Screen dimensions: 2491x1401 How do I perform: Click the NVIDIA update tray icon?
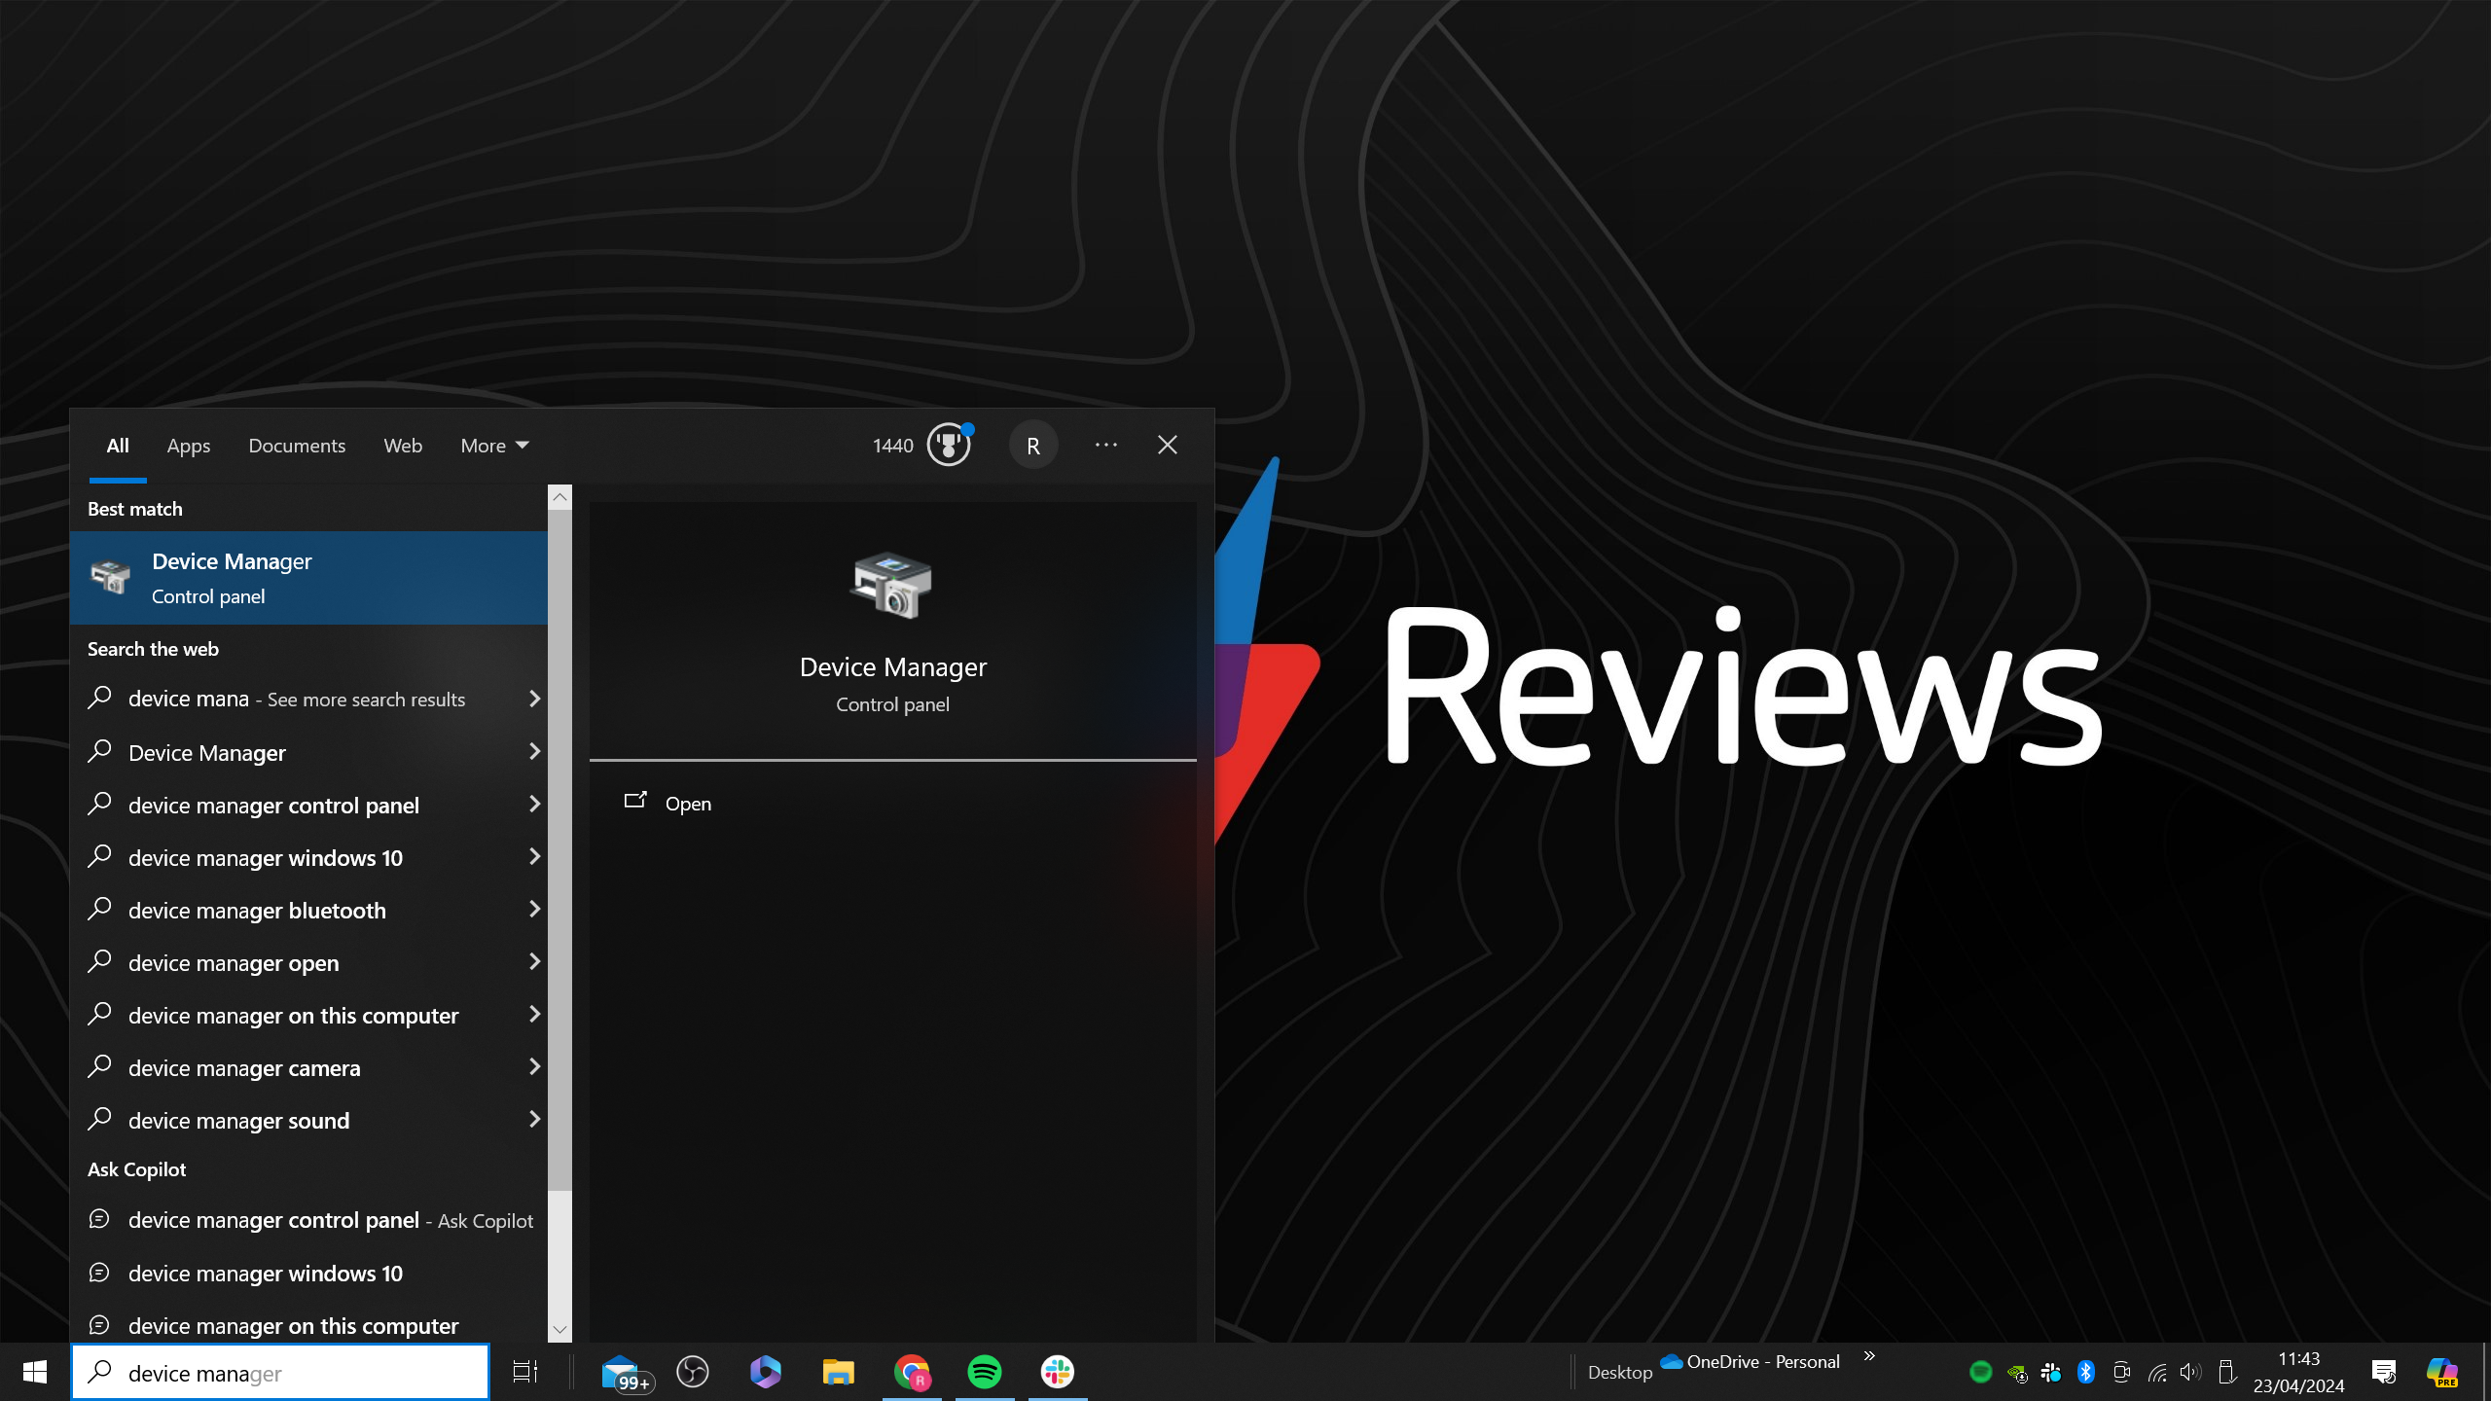coord(2016,1373)
